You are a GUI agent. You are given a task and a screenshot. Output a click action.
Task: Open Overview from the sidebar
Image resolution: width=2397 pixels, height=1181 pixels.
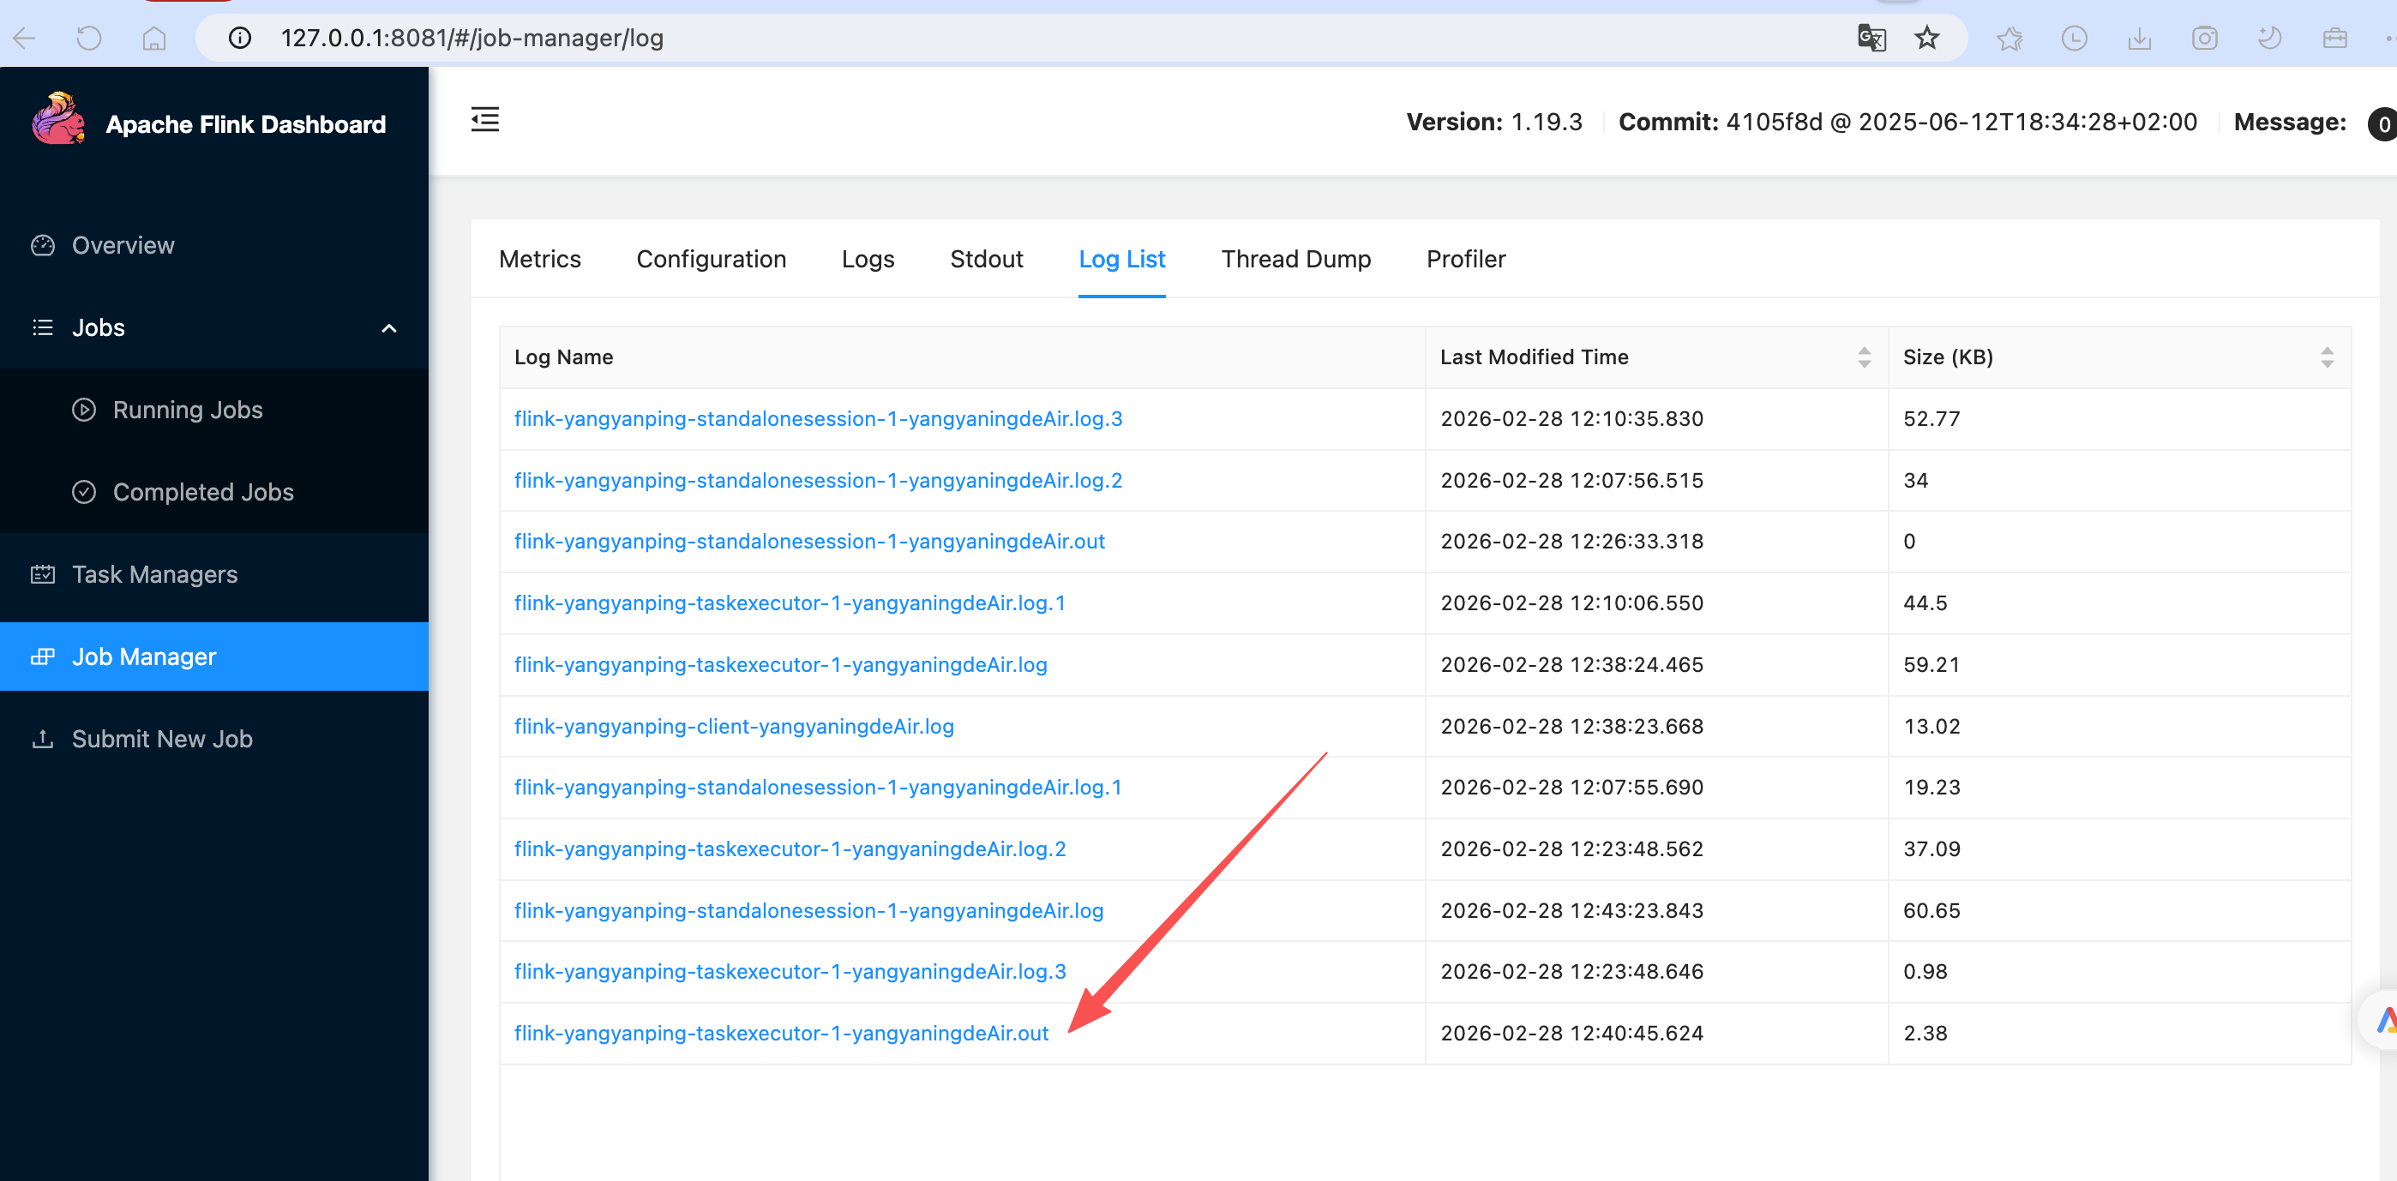[123, 245]
